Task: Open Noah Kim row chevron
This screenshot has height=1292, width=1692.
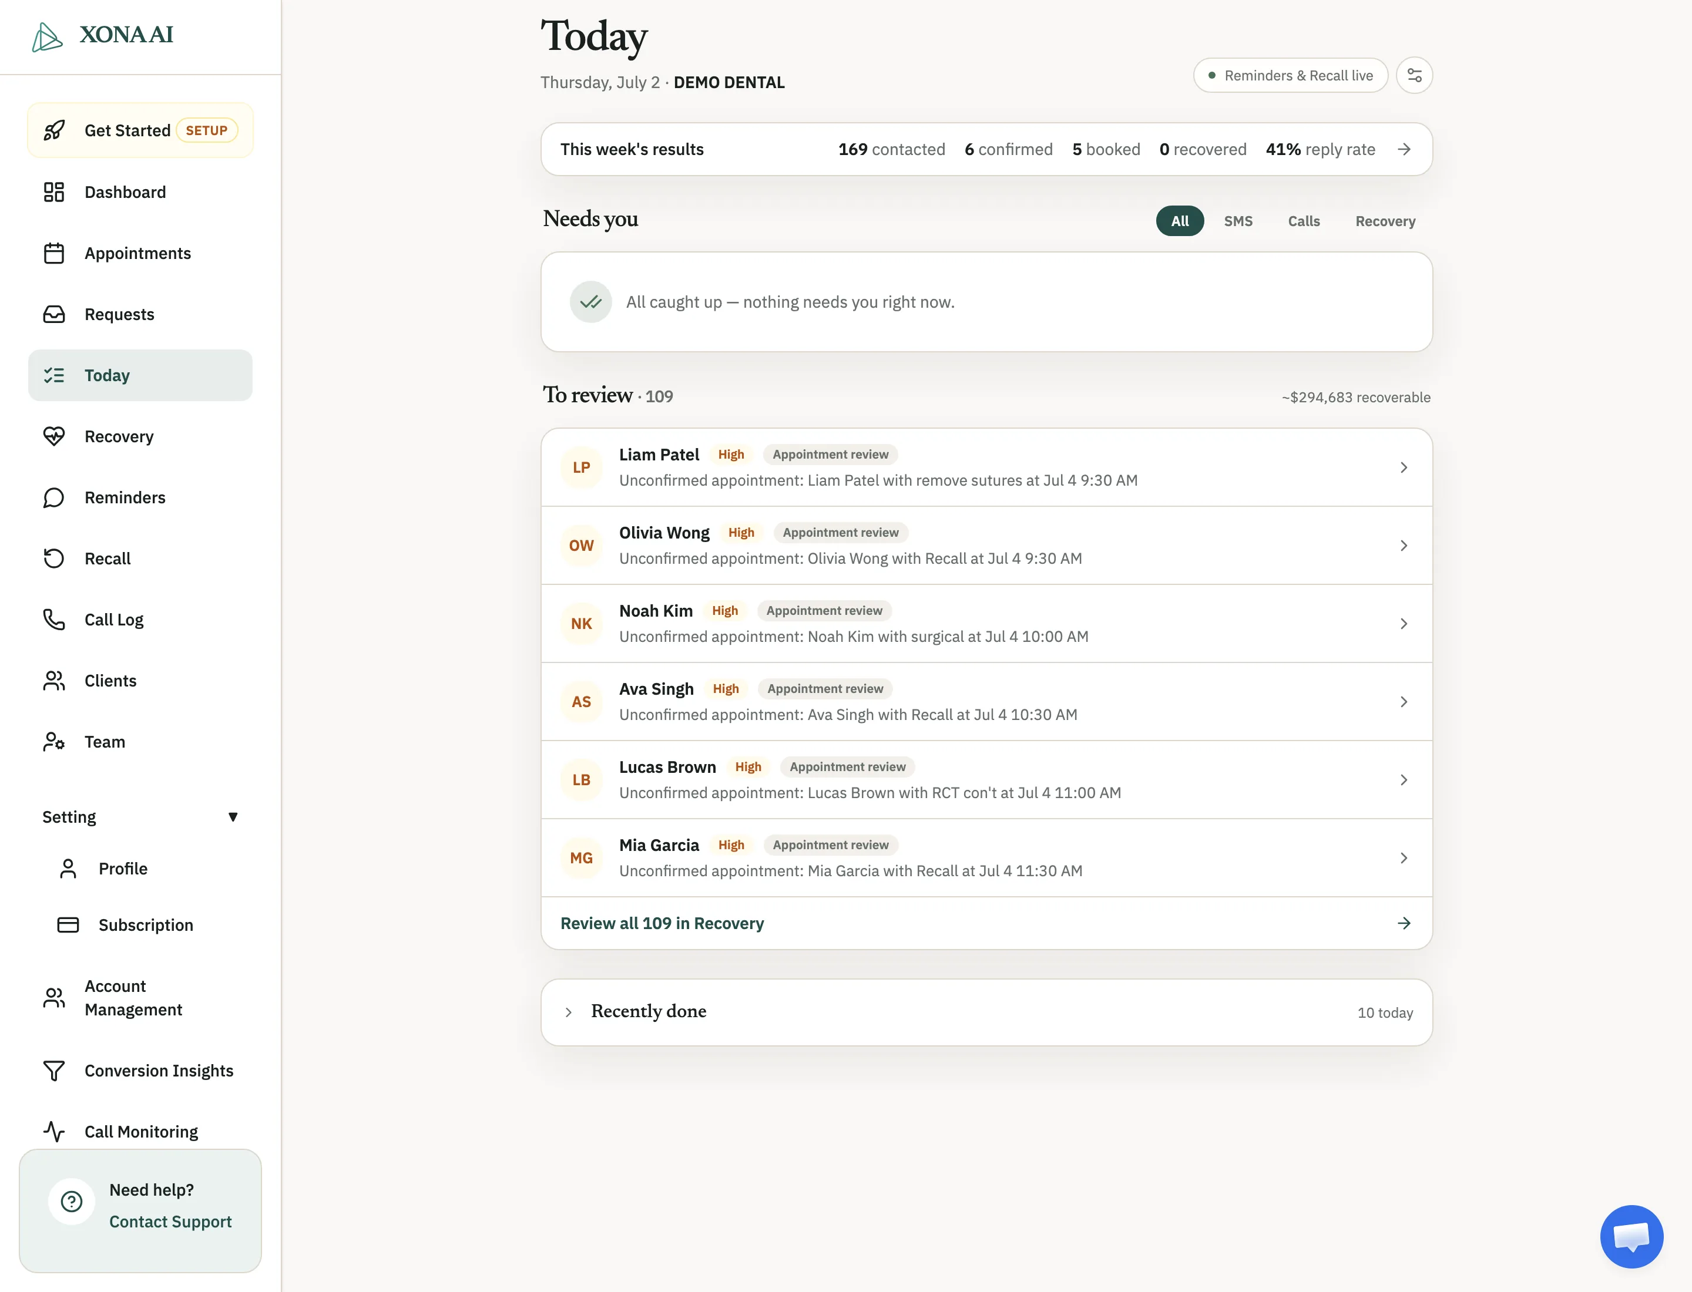Action: [x=1404, y=624]
